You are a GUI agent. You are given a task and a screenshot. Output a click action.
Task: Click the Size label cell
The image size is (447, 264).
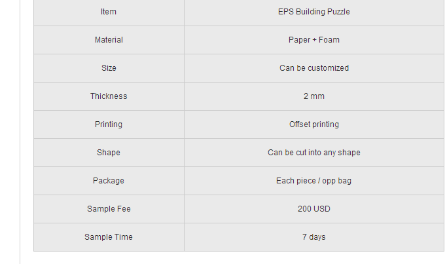coord(109,68)
